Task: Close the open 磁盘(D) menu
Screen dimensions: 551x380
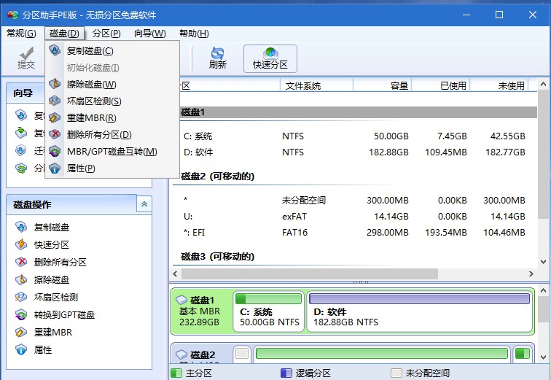Action: pos(64,34)
